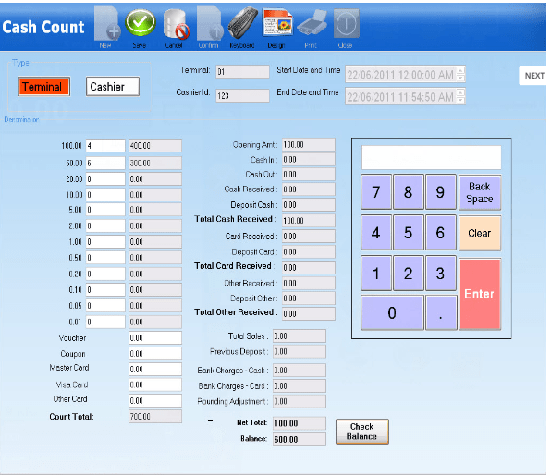Adjust End Date and Time stepper
Screen dimensions: 551x475
pyautogui.click(x=460, y=96)
